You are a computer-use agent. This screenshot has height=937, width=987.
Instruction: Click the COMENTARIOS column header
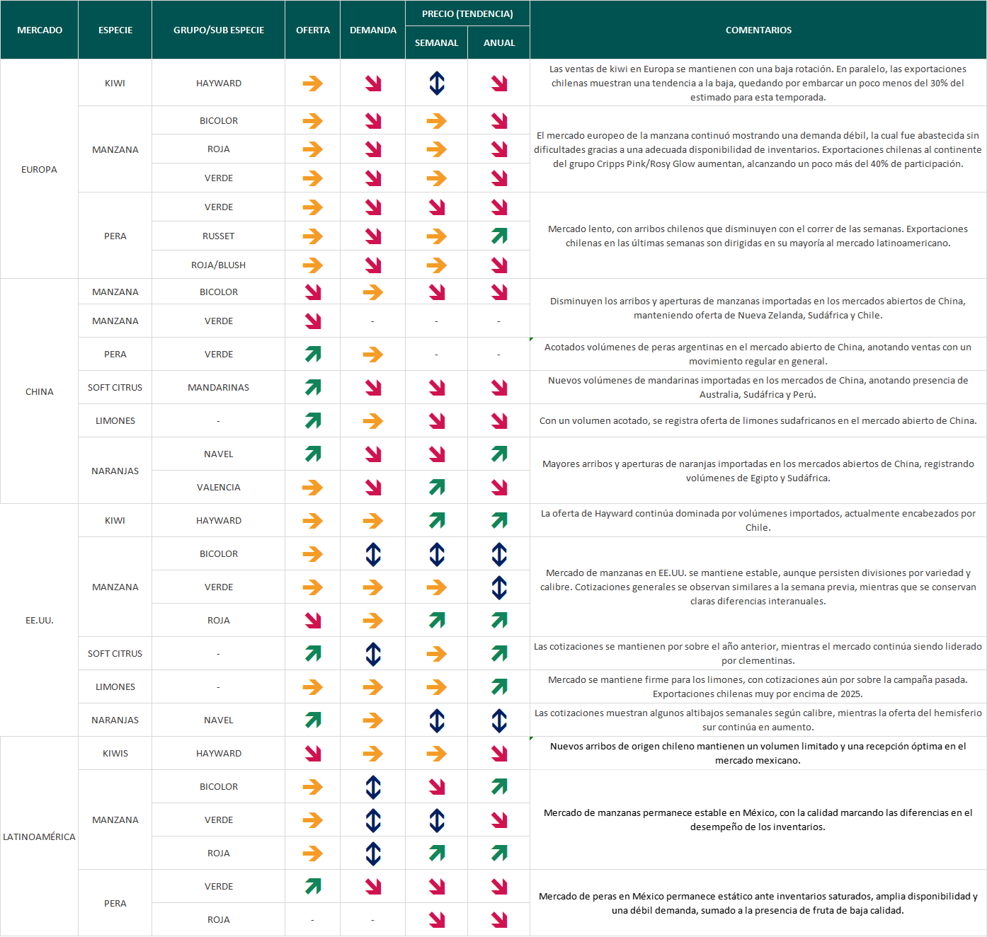(758, 30)
